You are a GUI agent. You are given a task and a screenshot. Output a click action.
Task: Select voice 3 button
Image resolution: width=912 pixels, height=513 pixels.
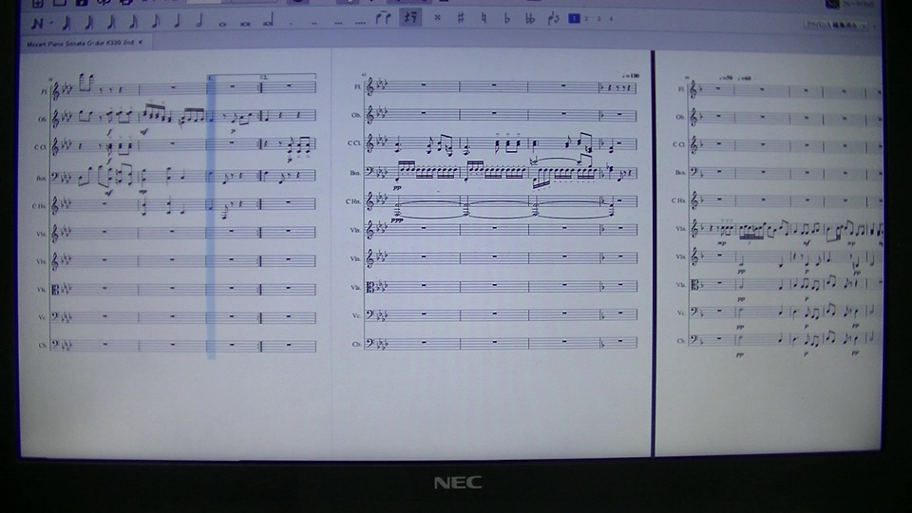(598, 19)
